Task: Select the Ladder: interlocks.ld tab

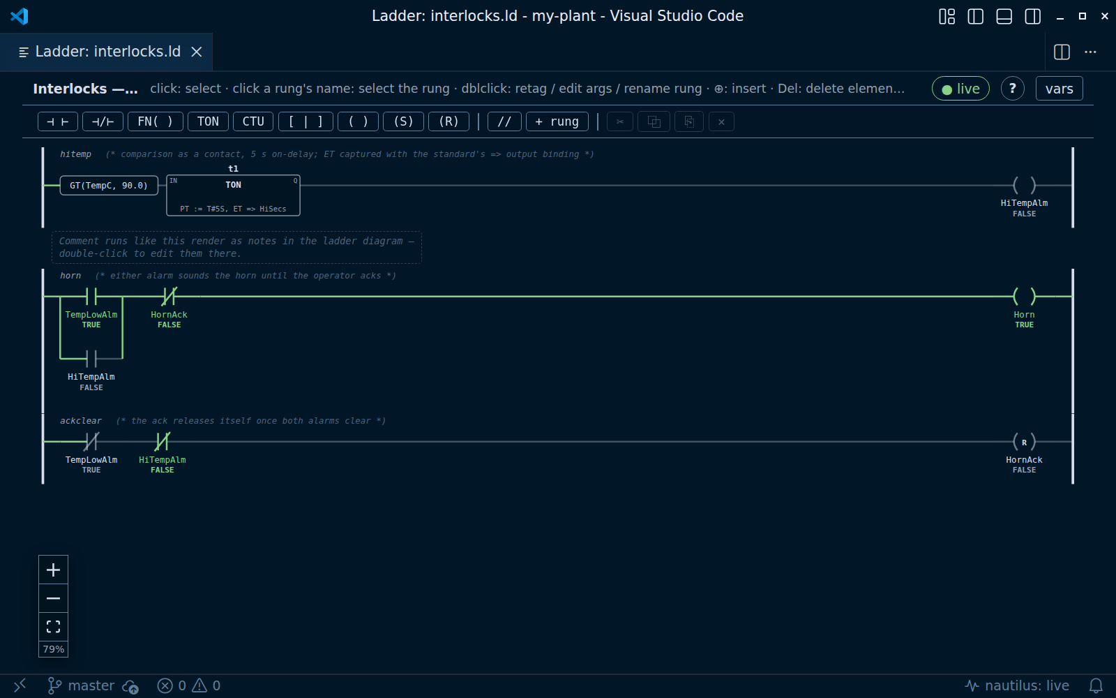Action: point(106,52)
